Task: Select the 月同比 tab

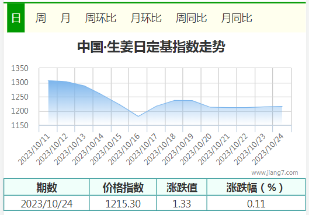Action: pyautogui.click(x=237, y=18)
